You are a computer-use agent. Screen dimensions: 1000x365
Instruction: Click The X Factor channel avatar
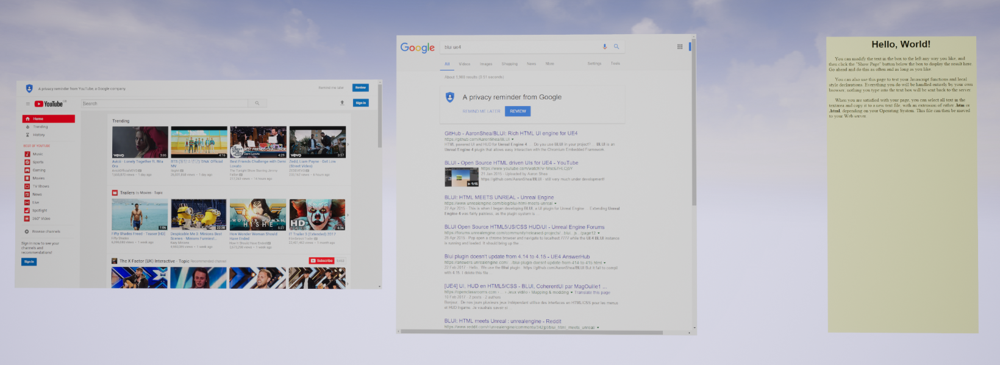click(115, 261)
